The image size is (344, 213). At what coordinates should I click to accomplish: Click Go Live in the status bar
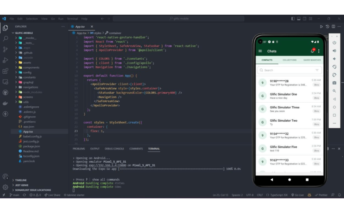pyautogui.click(x=298, y=195)
